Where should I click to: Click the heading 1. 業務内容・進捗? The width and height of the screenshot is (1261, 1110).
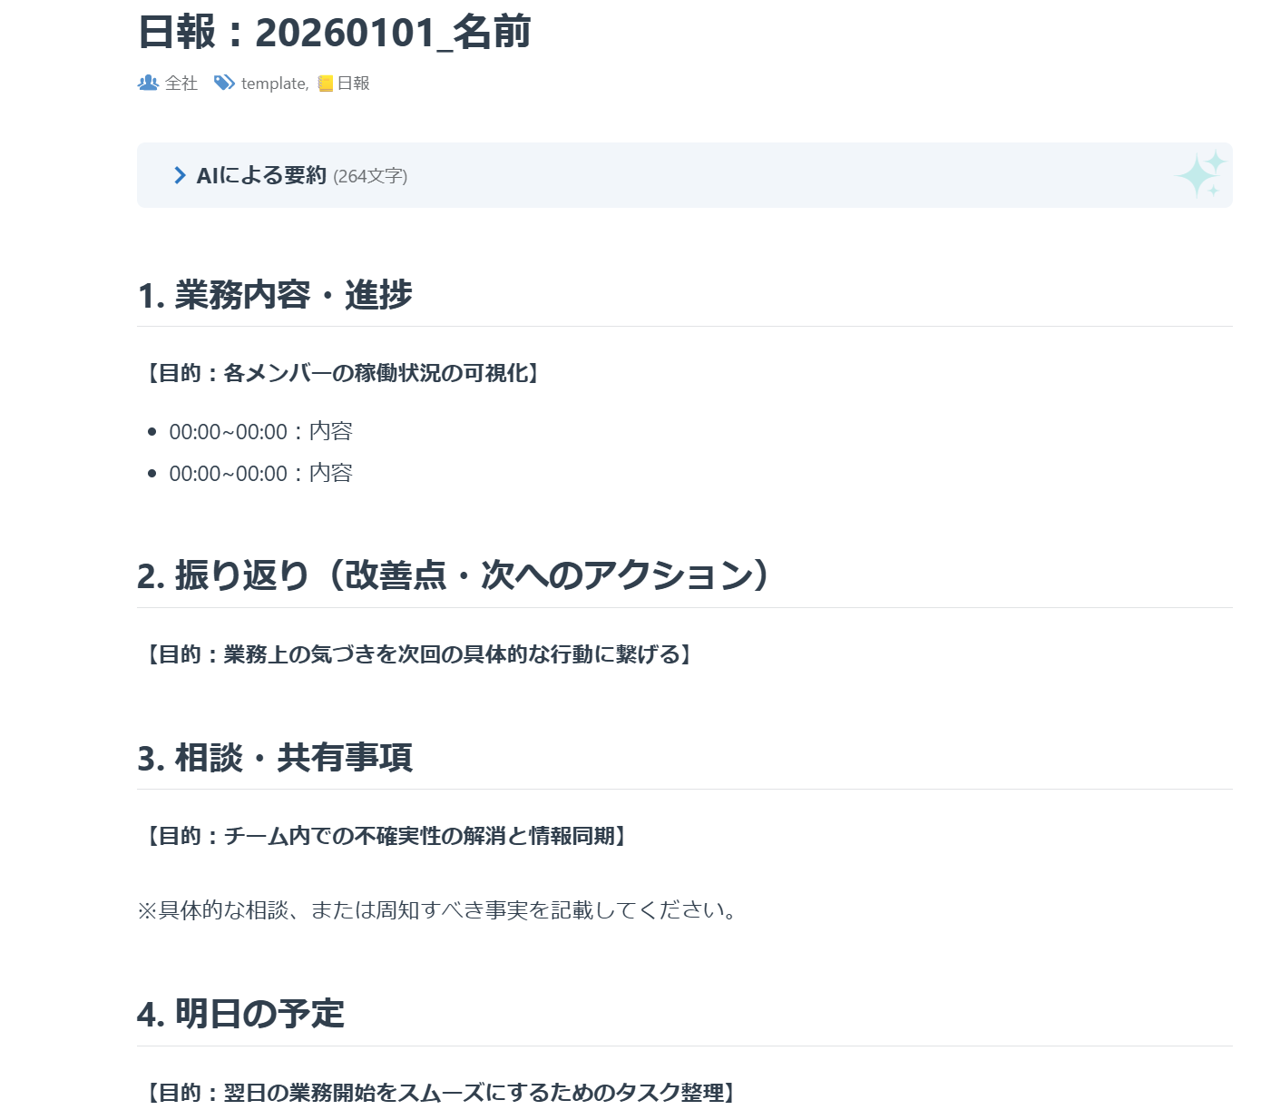click(275, 295)
